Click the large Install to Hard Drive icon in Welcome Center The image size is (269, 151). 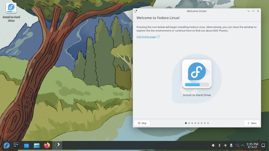tap(197, 74)
